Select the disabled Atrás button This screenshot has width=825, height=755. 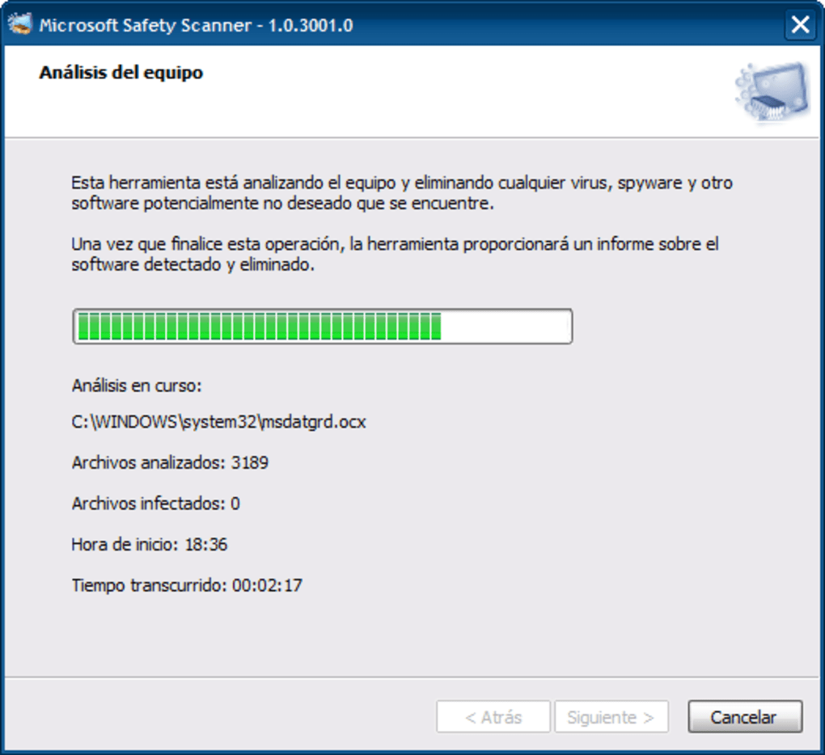point(493,716)
